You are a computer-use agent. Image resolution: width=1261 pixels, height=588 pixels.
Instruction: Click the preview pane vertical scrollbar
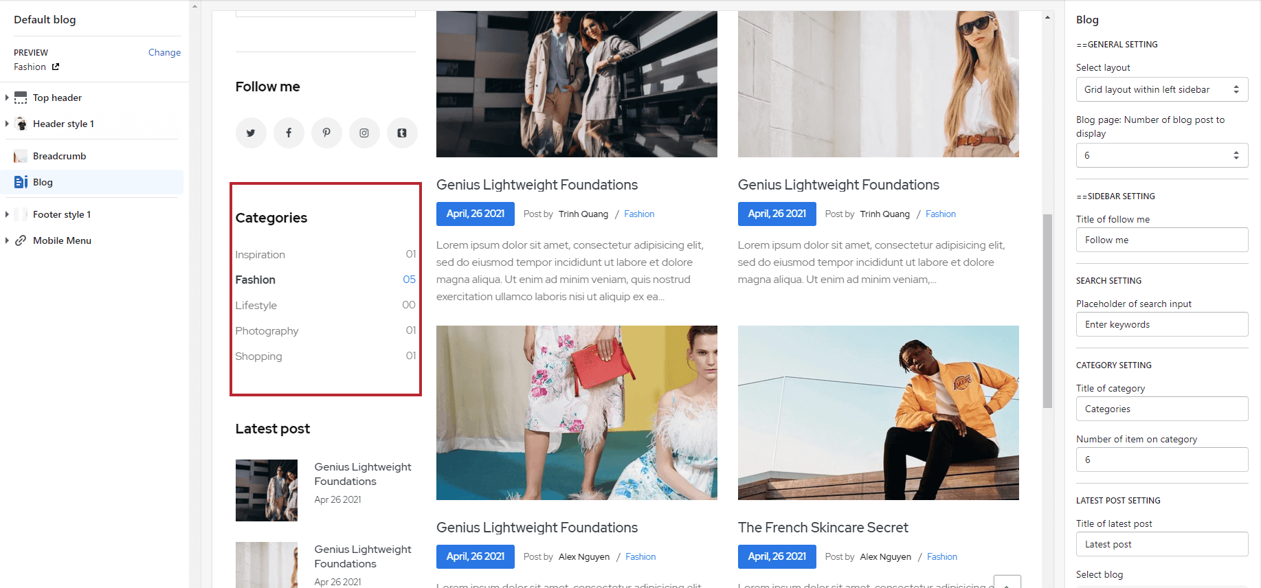[1047, 310]
